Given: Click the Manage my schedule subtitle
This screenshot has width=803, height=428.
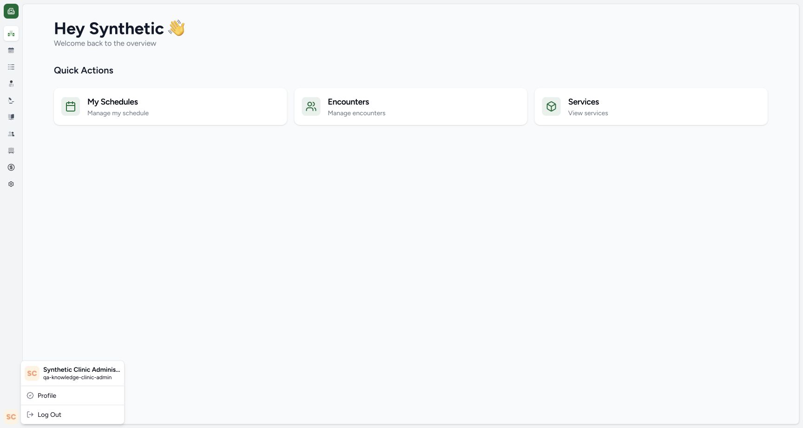Looking at the screenshot, I should tap(118, 113).
